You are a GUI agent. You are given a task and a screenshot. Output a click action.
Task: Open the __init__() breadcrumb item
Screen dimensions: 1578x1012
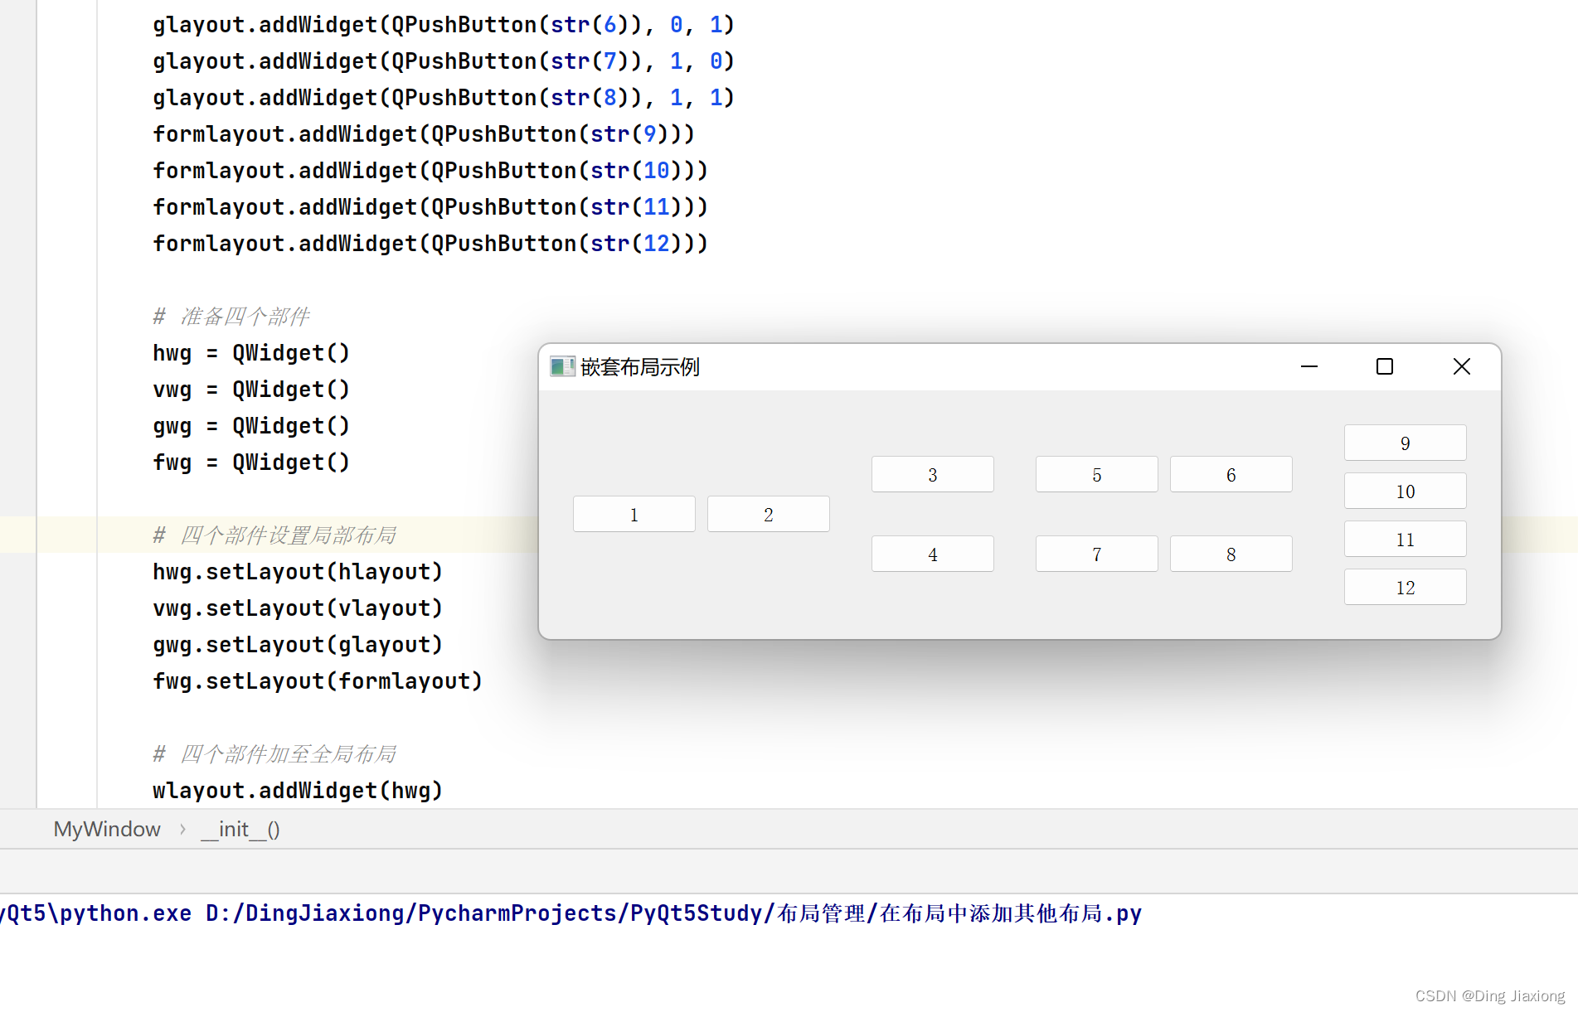tap(240, 829)
